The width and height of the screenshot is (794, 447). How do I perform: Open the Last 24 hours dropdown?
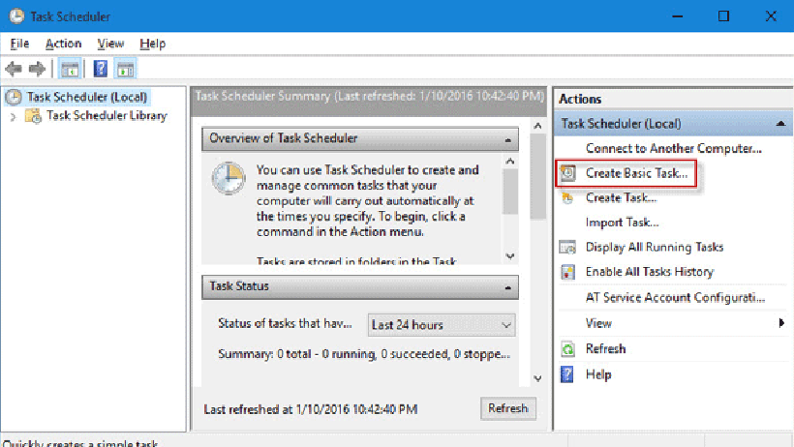point(442,325)
